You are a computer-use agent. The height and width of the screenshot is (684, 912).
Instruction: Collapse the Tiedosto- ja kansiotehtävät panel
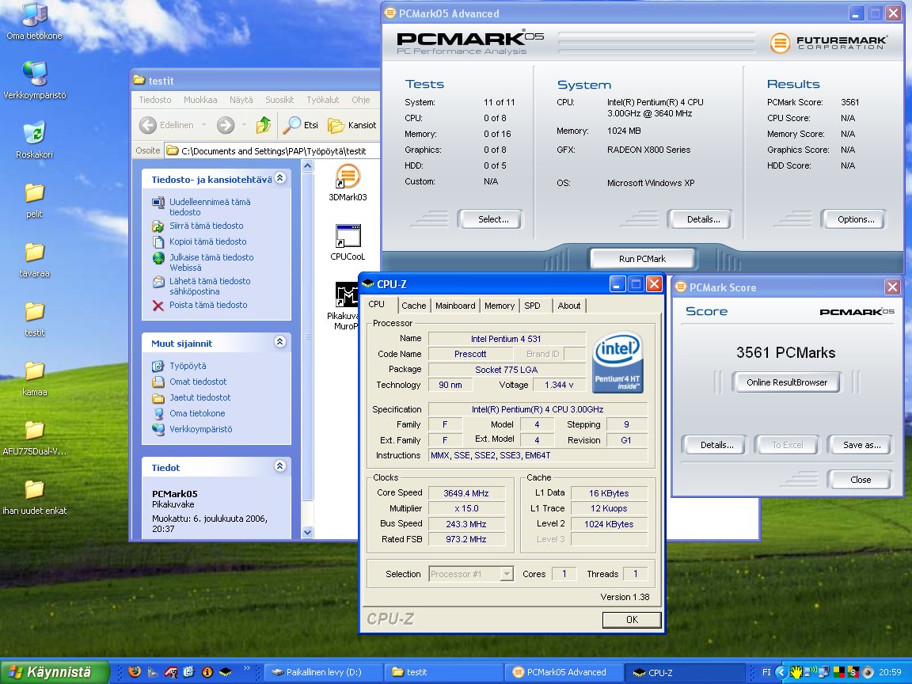(280, 178)
